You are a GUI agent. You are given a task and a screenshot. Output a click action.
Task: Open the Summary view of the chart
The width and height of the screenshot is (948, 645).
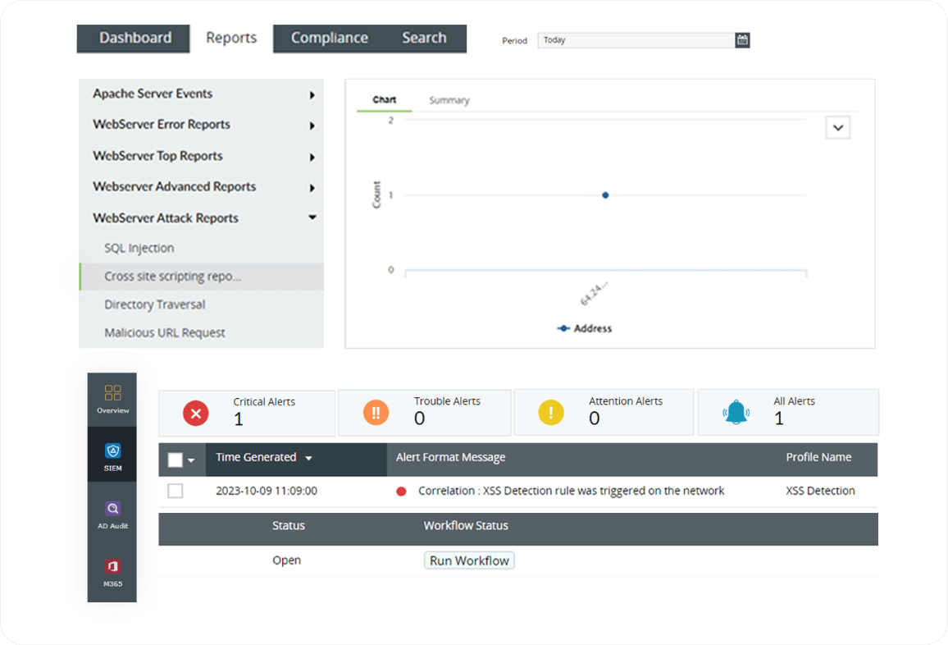pyautogui.click(x=449, y=100)
